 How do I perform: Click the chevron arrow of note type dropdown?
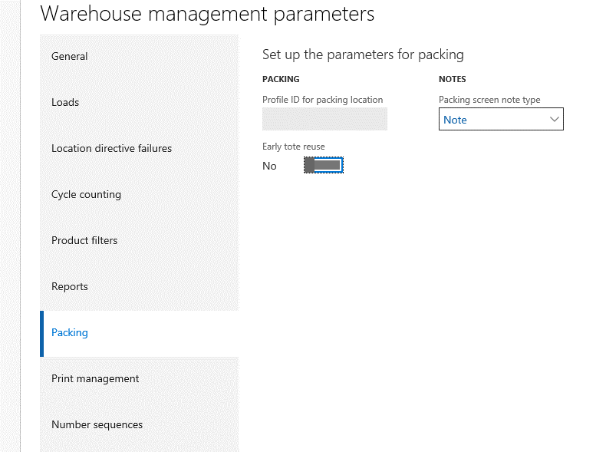(x=555, y=120)
